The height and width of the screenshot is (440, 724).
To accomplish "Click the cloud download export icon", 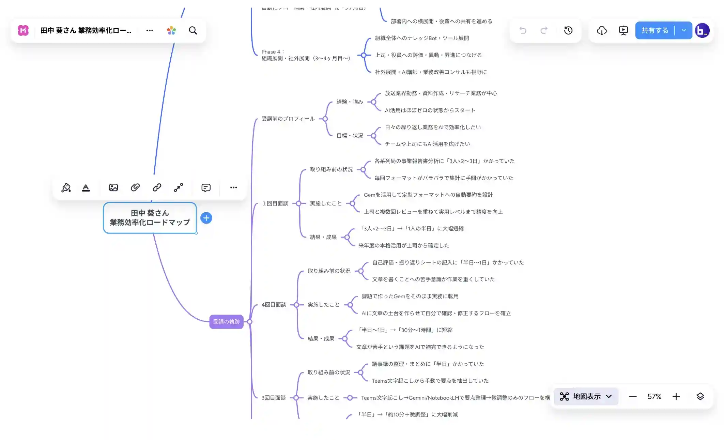I will pos(602,30).
